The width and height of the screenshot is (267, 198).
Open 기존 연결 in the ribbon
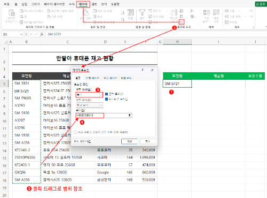pyautogui.click(x=54, y=17)
